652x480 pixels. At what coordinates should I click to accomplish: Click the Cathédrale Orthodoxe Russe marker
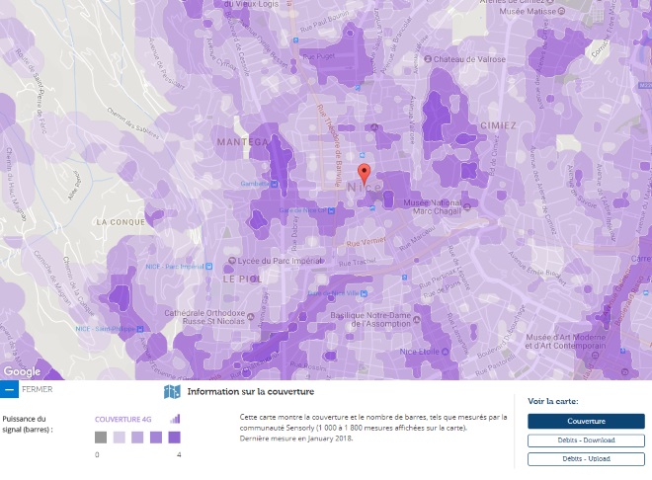(250, 317)
